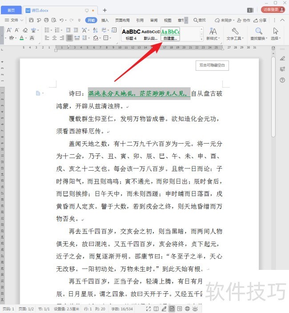Switch to page layout view in status bar
Image resolution: width=289 pixels, height=313 pixels.
tap(172, 309)
